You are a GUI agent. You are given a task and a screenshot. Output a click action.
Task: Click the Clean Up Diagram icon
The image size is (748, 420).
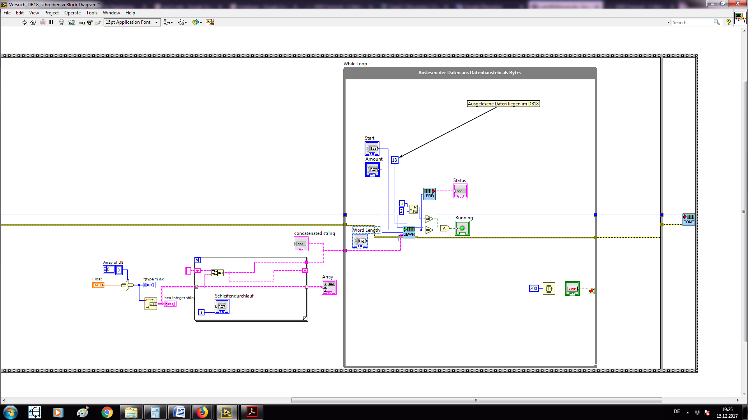[210, 22]
